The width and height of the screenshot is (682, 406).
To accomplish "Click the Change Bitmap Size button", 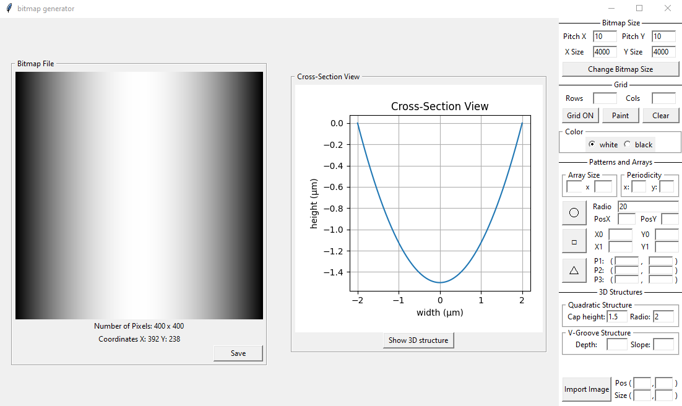I will point(620,69).
